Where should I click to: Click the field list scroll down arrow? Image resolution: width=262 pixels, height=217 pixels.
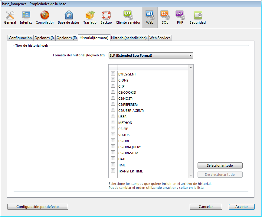(x=191, y=175)
